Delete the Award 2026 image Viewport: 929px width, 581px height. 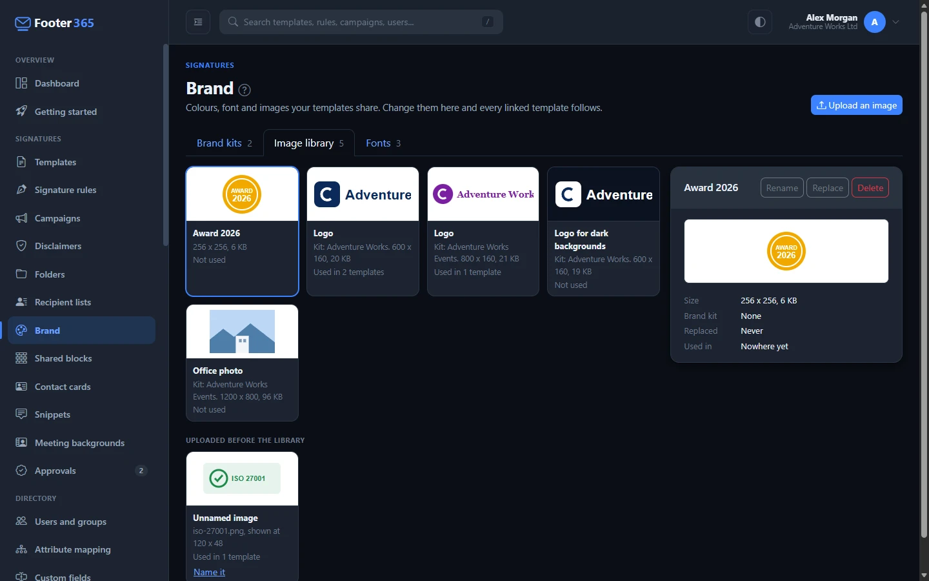(870, 188)
